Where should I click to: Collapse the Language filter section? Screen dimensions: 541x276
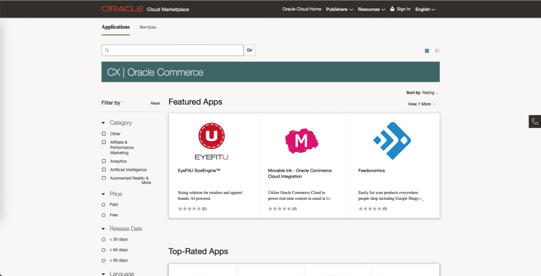coord(103,274)
